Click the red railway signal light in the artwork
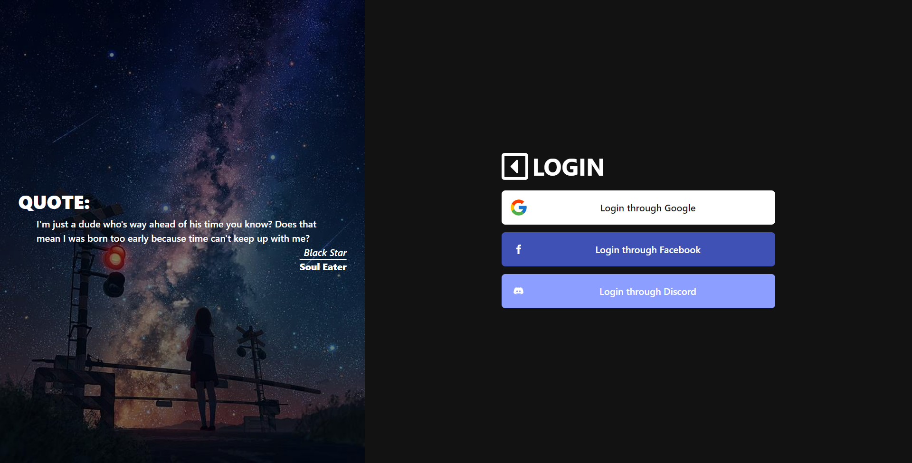 [x=115, y=259]
